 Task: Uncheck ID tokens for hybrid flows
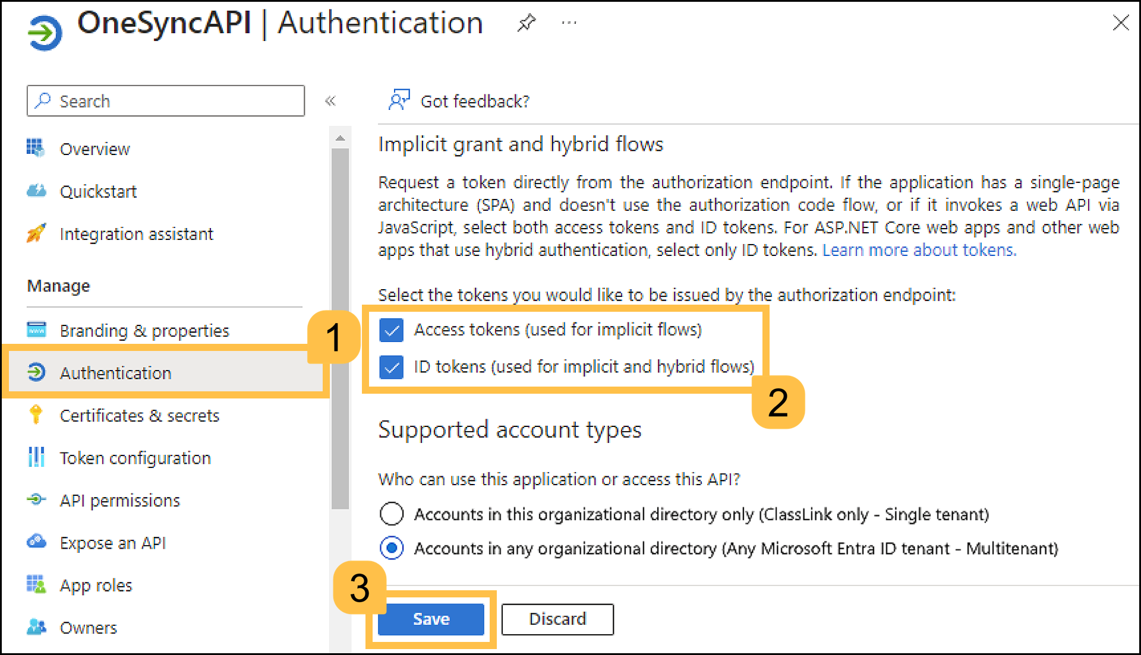[391, 367]
